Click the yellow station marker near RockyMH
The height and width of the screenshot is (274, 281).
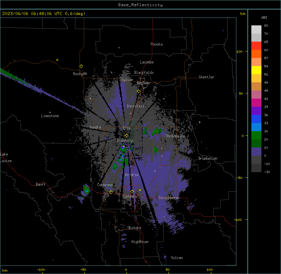pyautogui.click(x=81, y=66)
